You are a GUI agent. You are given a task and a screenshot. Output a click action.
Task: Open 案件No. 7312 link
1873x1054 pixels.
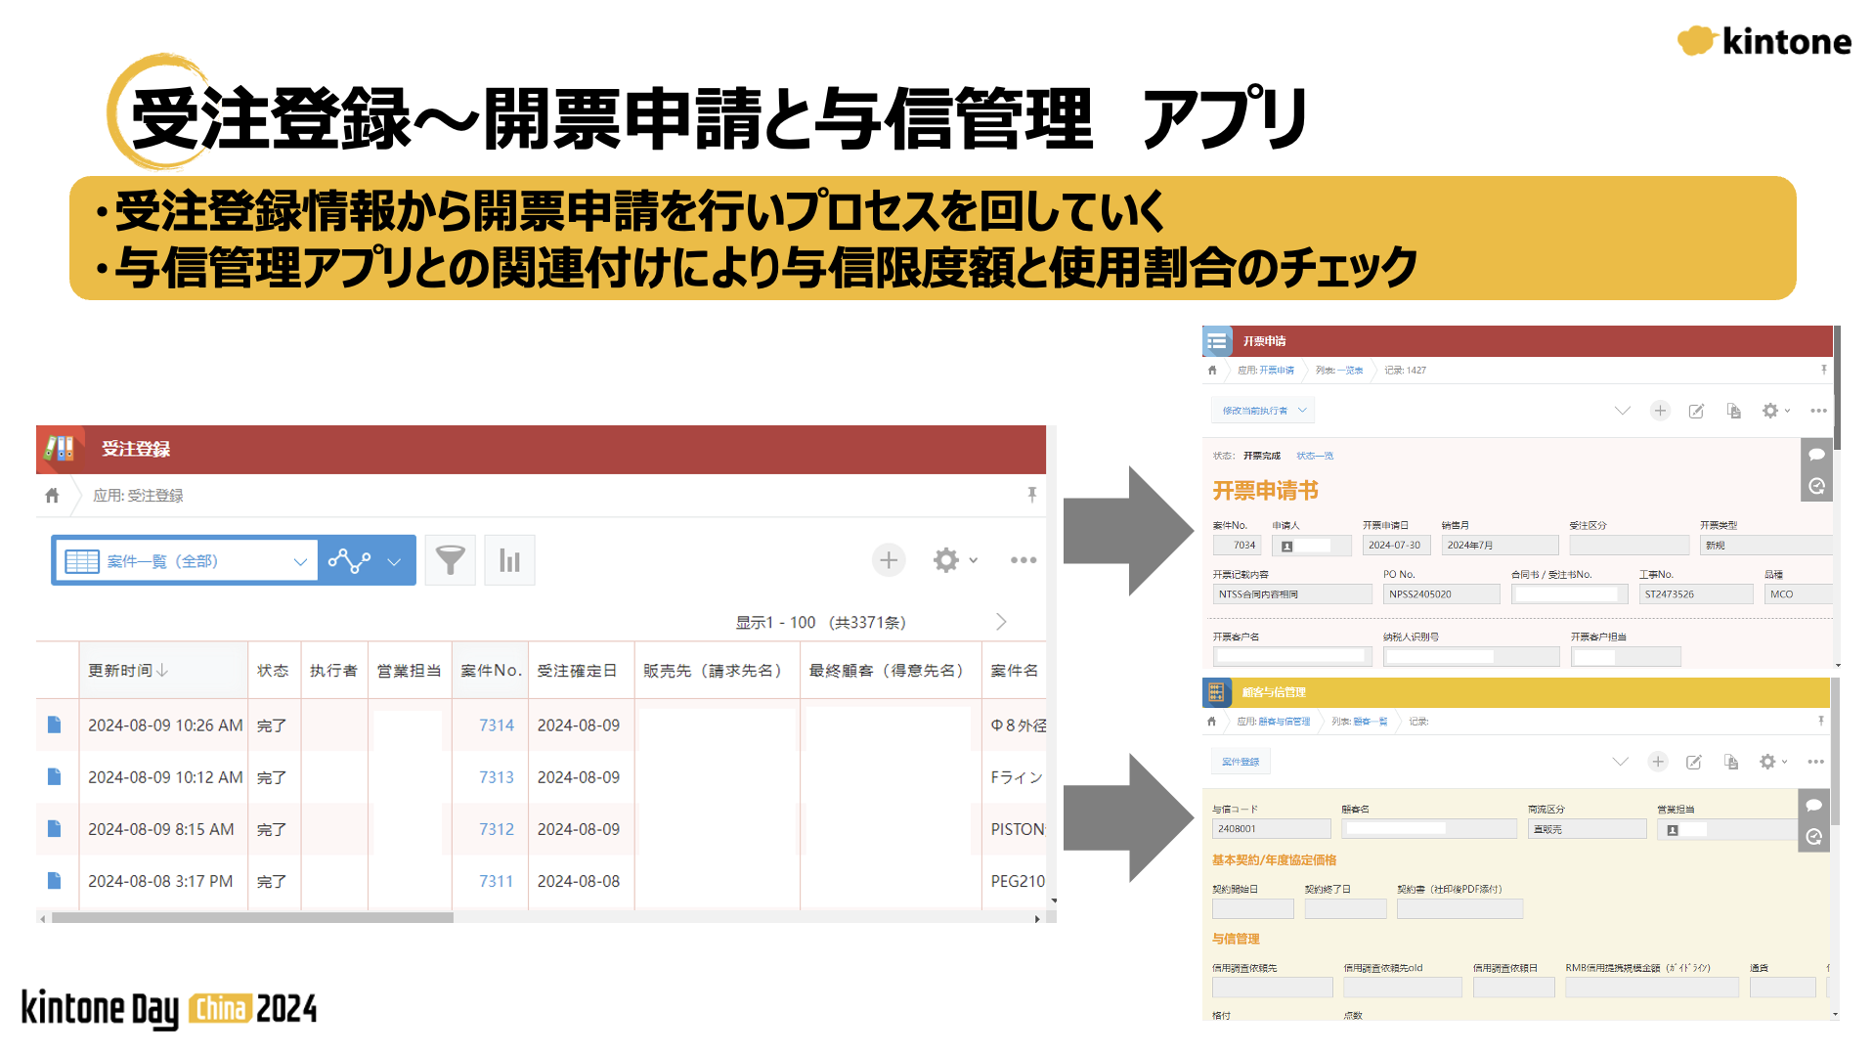click(x=497, y=828)
